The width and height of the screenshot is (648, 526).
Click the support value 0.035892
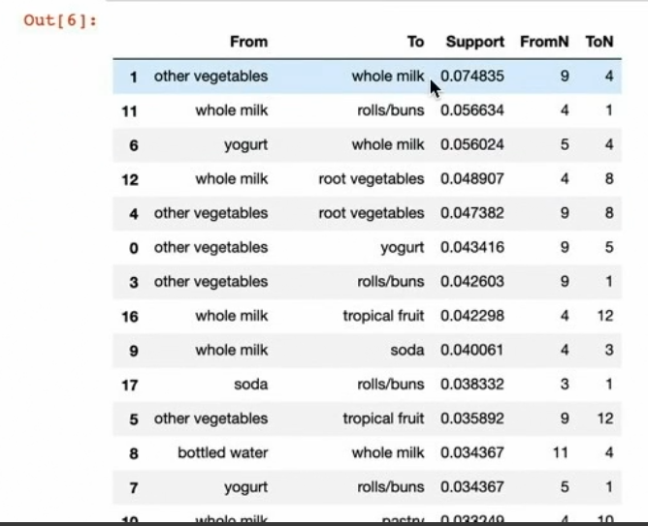[472, 418]
